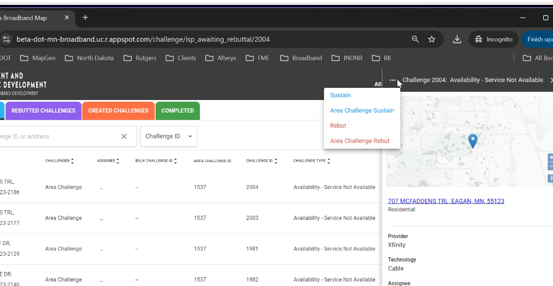This screenshot has height=286, width=553.
Task: Open the 707 McFaddens Trl address link
Action: click(x=446, y=201)
